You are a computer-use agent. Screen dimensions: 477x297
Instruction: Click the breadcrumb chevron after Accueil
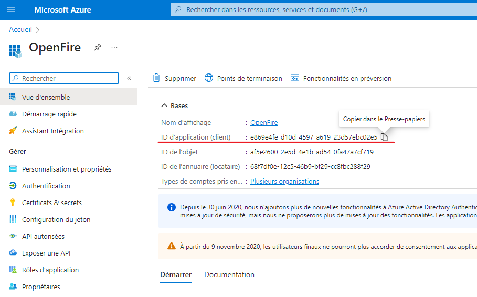point(38,30)
